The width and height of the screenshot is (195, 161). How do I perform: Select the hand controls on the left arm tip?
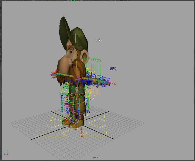pyautogui.click(x=54, y=73)
